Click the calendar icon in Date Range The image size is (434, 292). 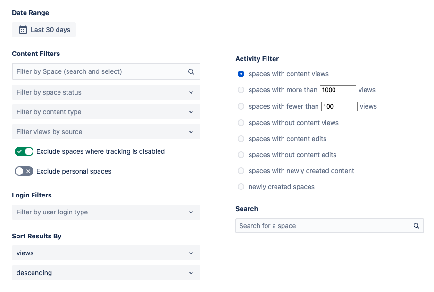(23, 30)
